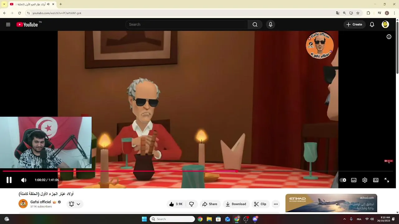Click the YouTube search input field
Image resolution: width=399 pixels, height=224 pixels.
(187, 25)
